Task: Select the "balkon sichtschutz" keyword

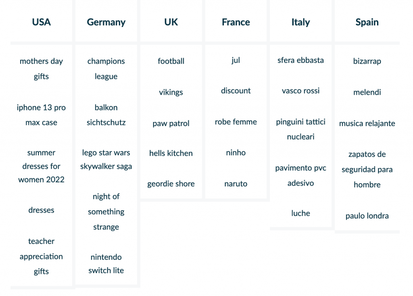Action: pyautogui.click(x=106, y=115)
